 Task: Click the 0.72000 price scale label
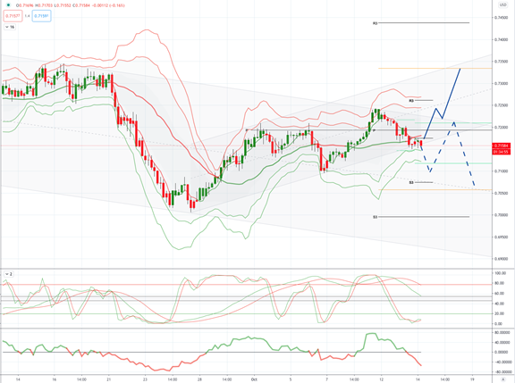click(502, 128)
